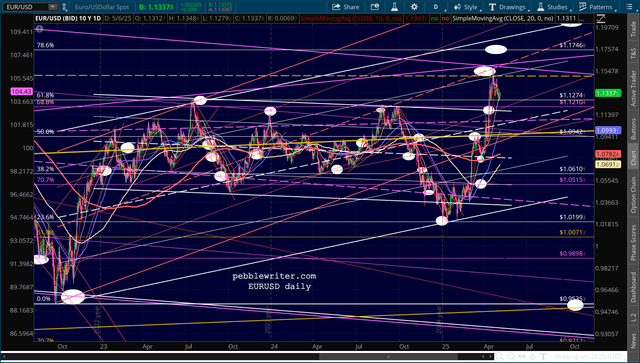Click the blue 1.09931 price axis label
Viewport: 640px width, 363px height.
[608, 130]
